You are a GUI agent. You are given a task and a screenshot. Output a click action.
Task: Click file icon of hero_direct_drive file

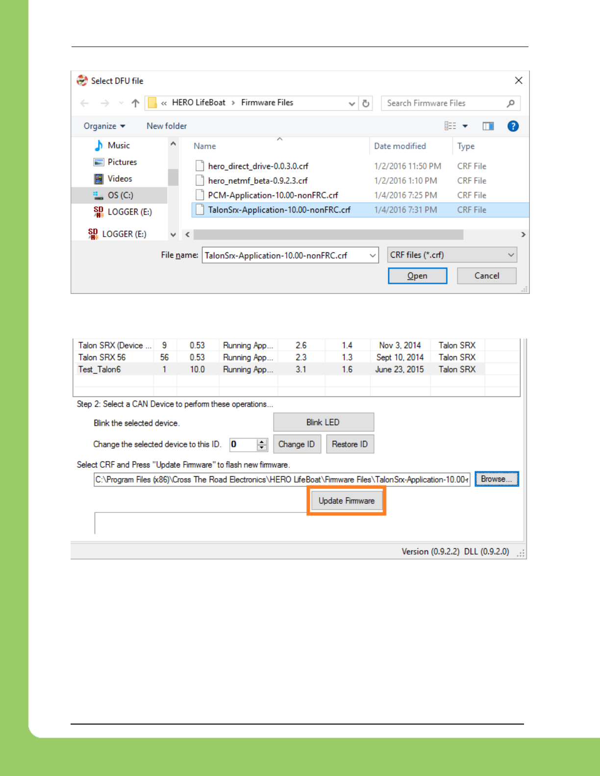click(x=200, y=166)
